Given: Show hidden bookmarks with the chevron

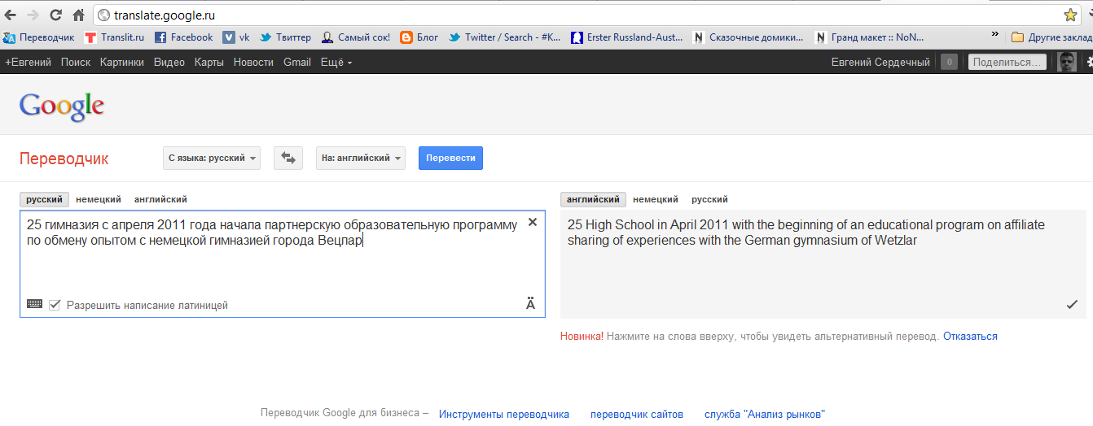Looking at the screenshot, I should (x=995, y=36).
